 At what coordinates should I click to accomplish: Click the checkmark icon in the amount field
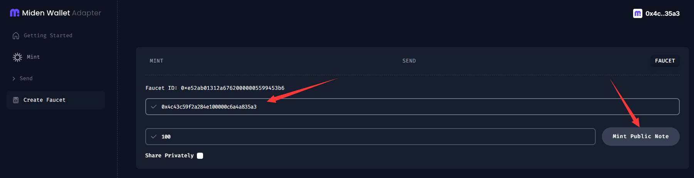click(154, 137)
